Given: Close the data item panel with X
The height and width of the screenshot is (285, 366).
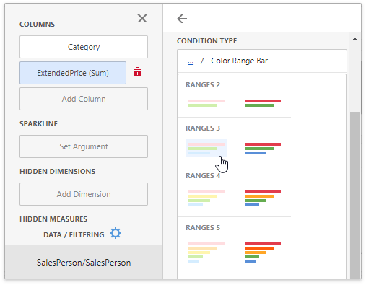Looking at the screenshot, I should (142, 18).
